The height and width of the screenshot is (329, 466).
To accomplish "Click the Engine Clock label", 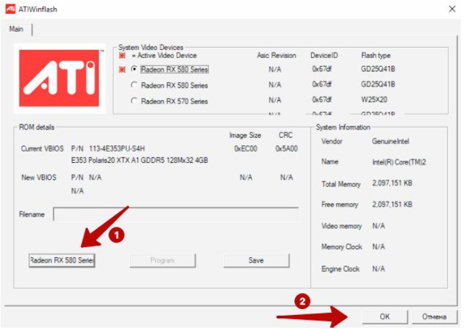I will pyautogui.click(x=340, y=269).
